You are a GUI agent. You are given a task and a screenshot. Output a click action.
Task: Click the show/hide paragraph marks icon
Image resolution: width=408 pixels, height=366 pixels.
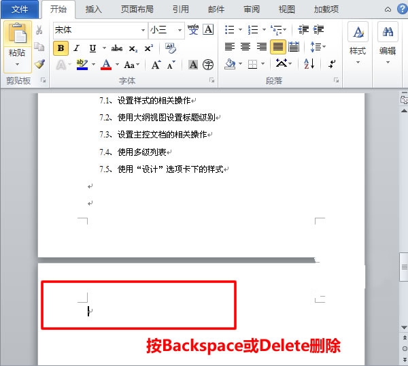coord(332,64)
